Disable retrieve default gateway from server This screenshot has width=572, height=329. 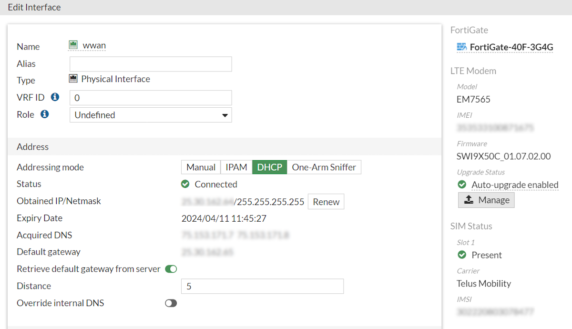[171, 268]
